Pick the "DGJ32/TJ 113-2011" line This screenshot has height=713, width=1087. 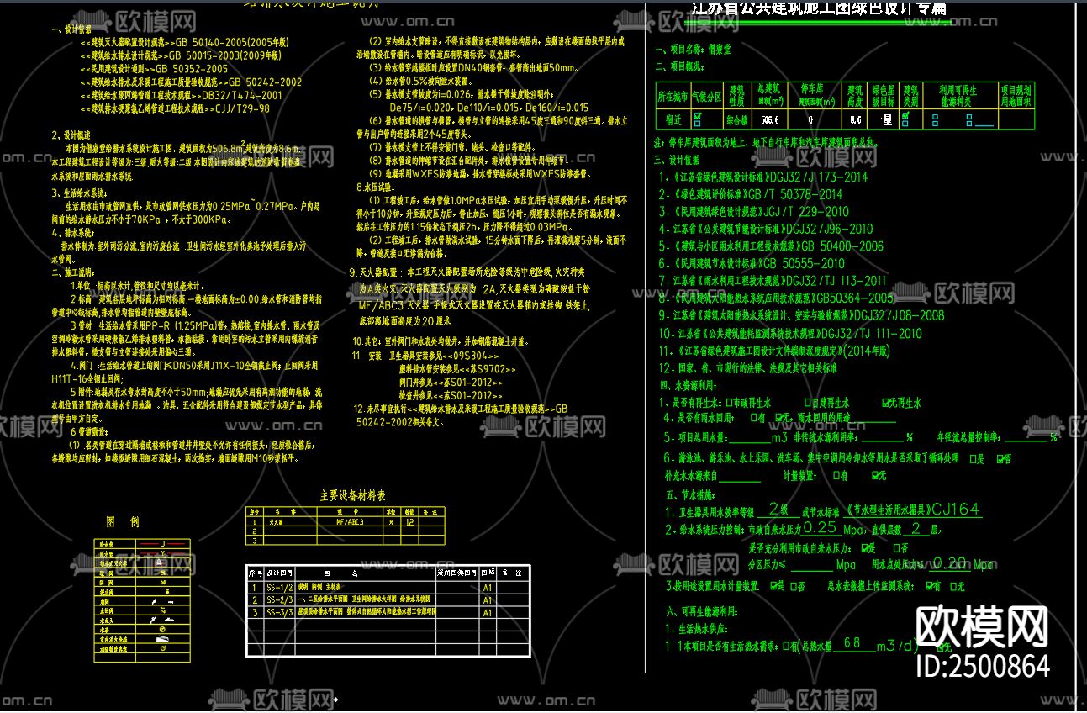pos(772,281)
